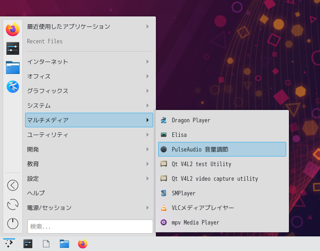This screenshot has height=251, width=320.
Task: Click the Qt V4L2 video capture utility icon
Action: (x=164, y=178)
